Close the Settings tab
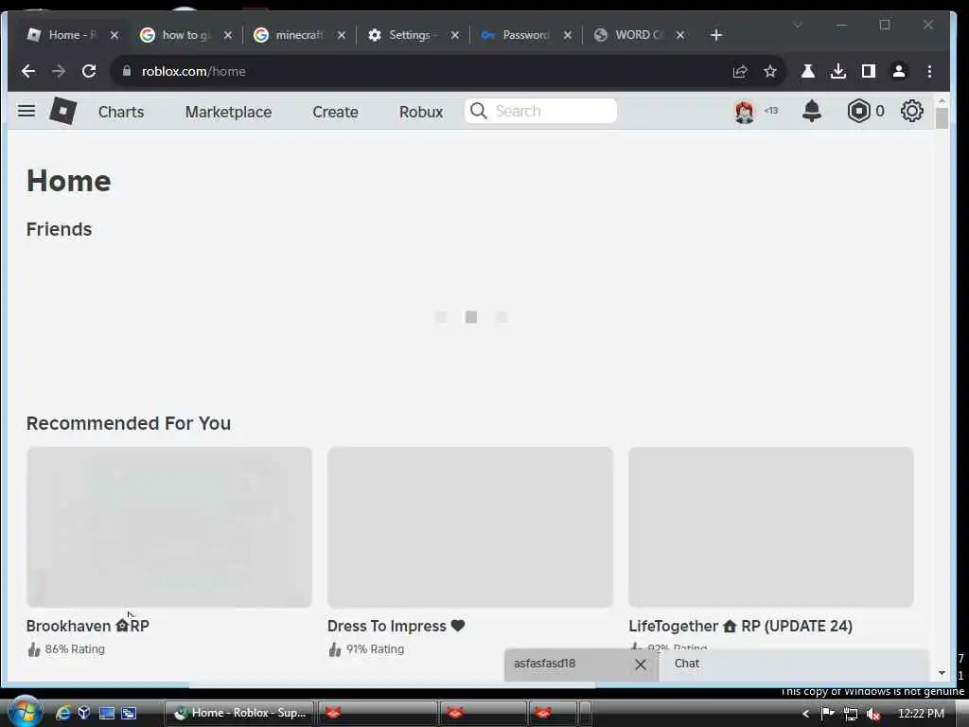 [455, 35]
